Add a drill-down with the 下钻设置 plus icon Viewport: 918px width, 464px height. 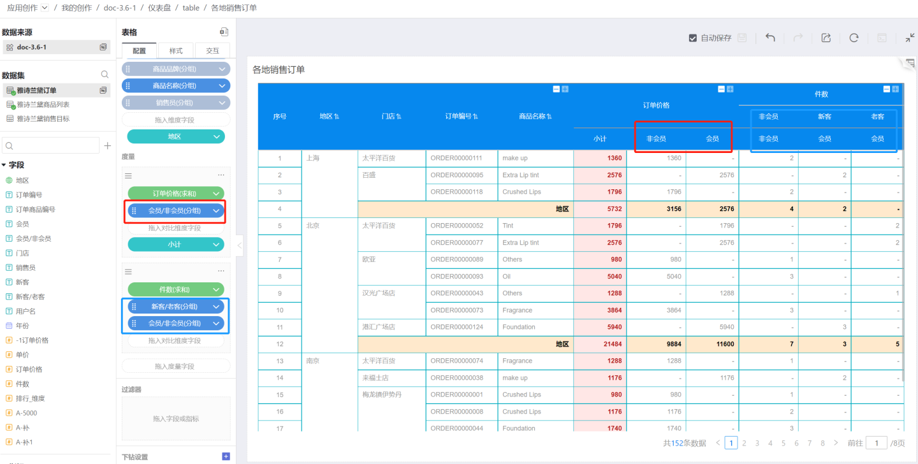click(x=225, y=456)
